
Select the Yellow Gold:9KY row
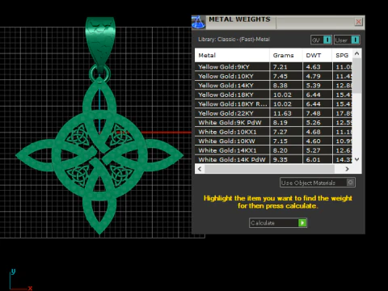273,67
